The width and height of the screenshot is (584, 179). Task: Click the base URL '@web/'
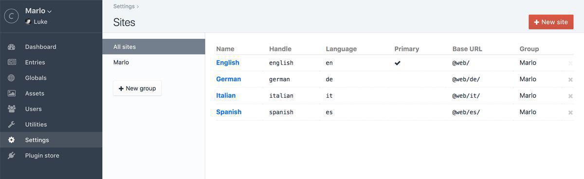pos(461,63)
